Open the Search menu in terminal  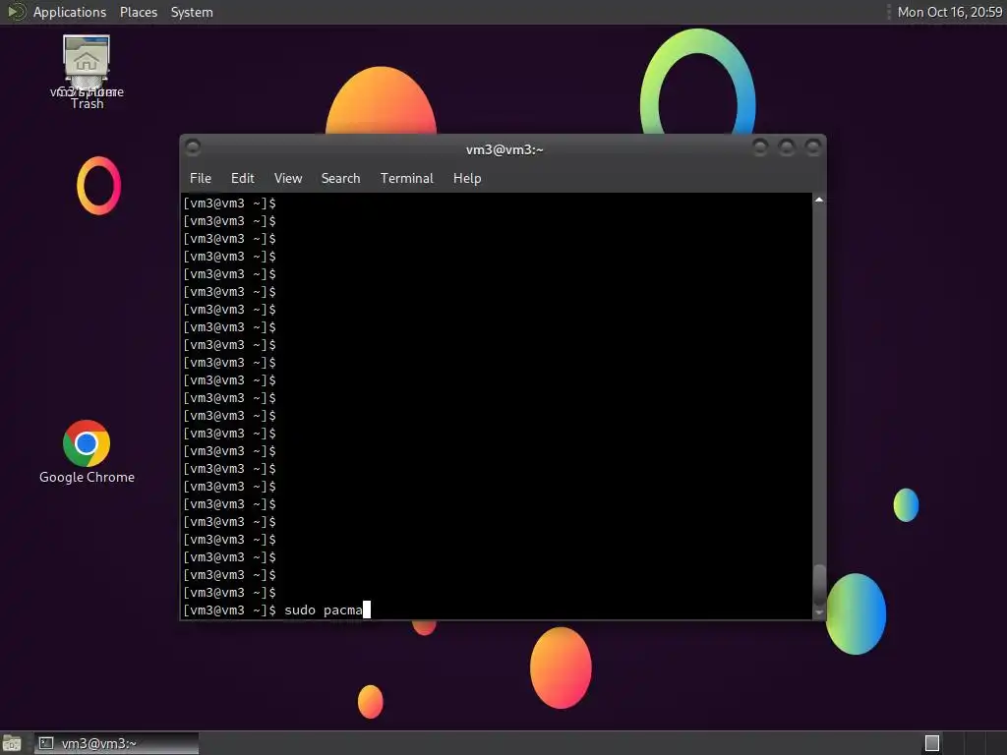click(x=340, y=179)
